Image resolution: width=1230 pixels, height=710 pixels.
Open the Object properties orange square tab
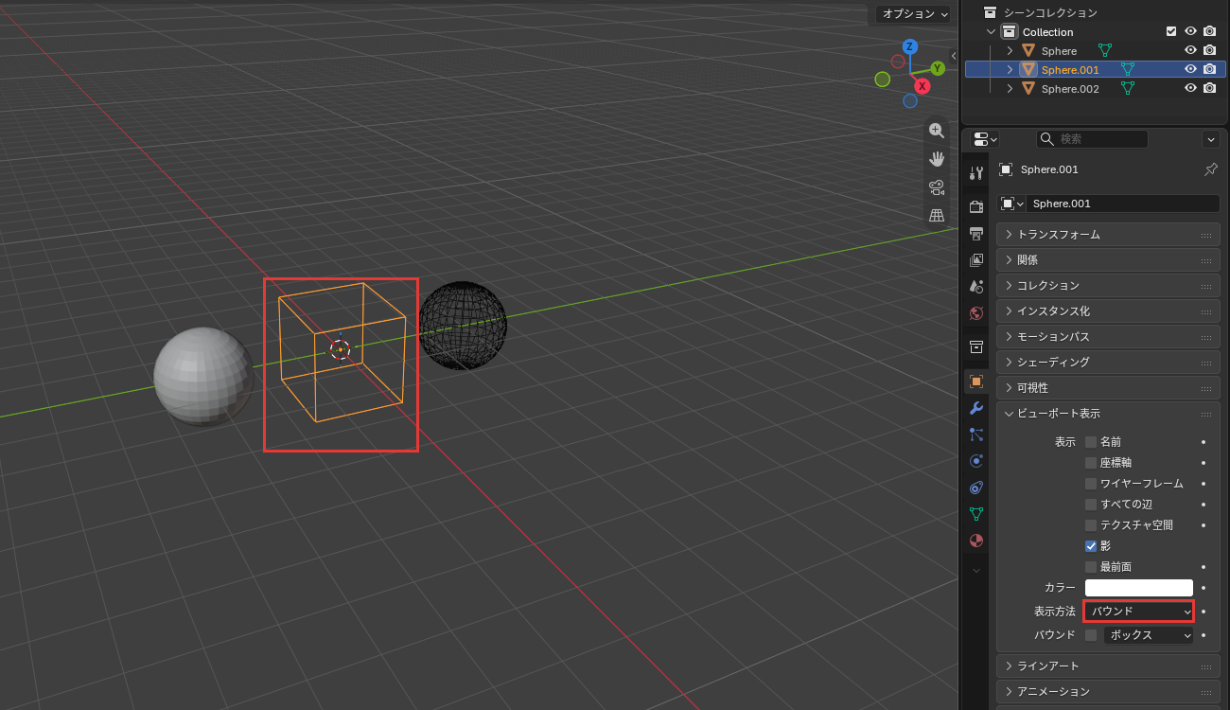click(x=976, y=382)
